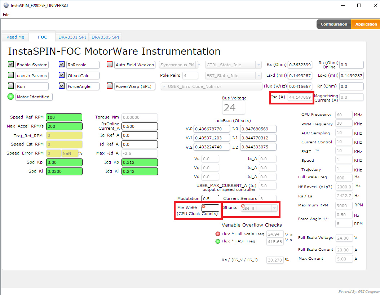Click the Rs (Ohm) Online value field

tap(352, 65)
